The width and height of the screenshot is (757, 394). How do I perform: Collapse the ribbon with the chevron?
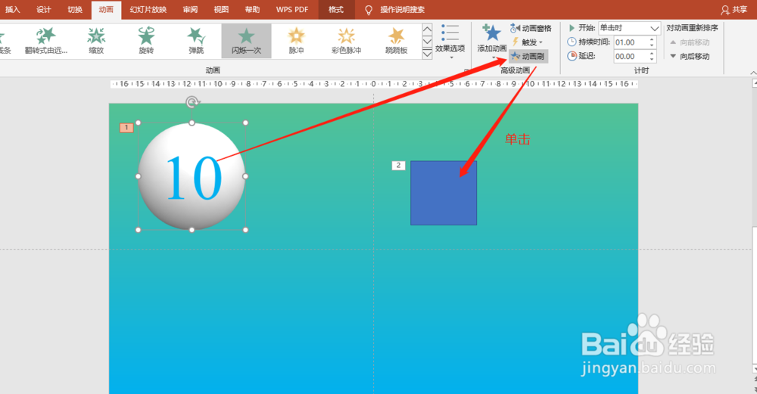click(x=752, y=73)
